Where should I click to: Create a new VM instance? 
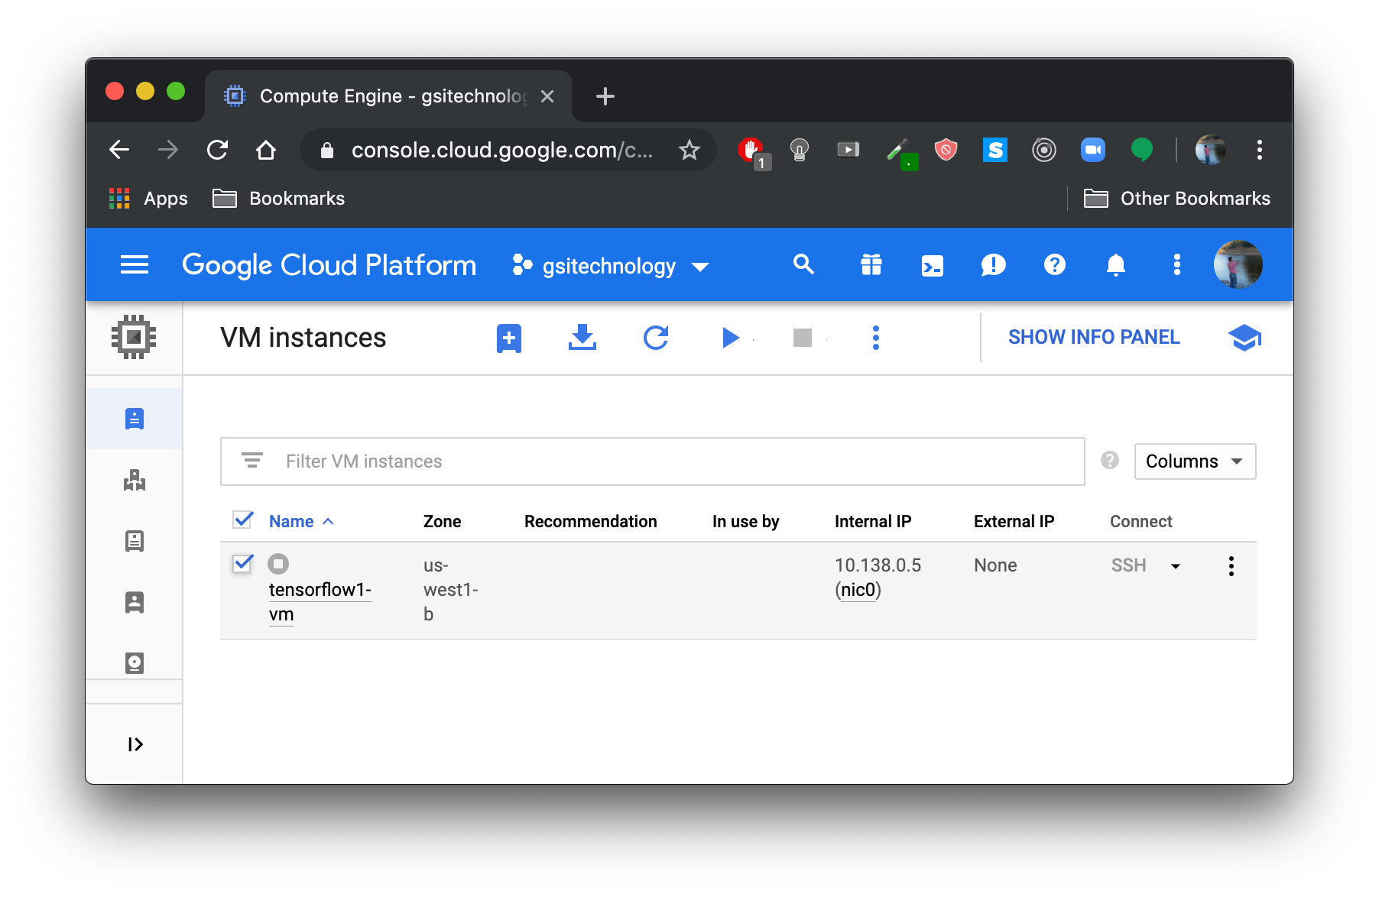509,338
